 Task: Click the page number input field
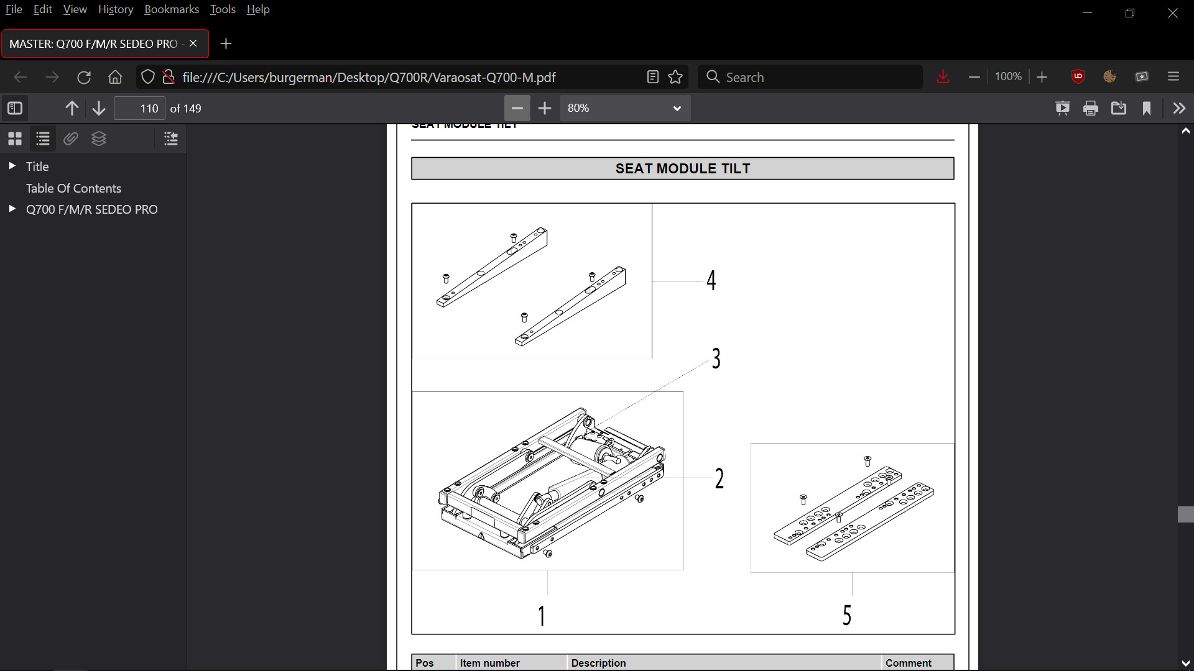pos(140,108)
